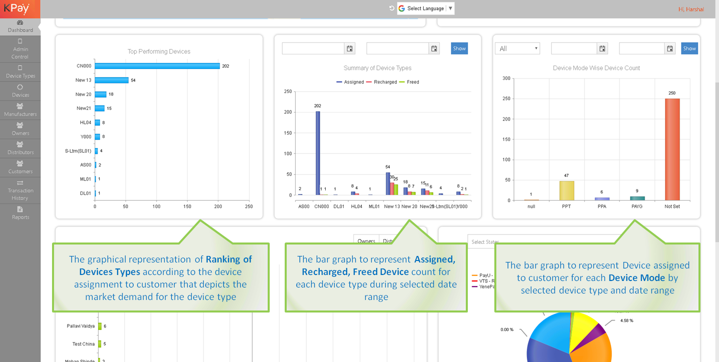
Task: Click Not Set bar showing 250
Action: tap(672, 149)
